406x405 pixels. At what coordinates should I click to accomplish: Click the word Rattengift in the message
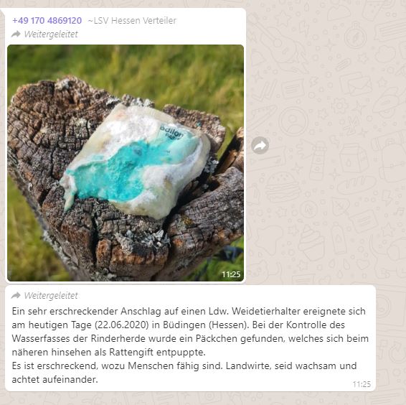point(131,353)
